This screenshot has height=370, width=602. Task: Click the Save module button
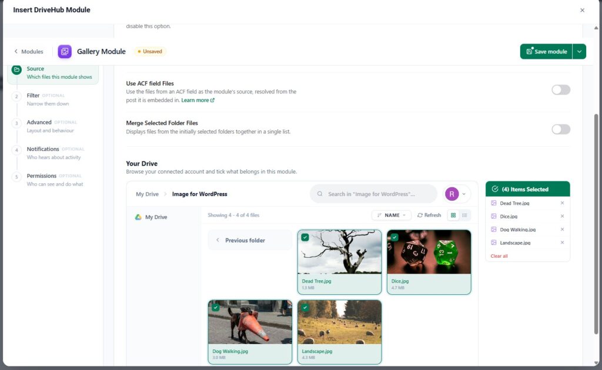(x=546, y=51)
